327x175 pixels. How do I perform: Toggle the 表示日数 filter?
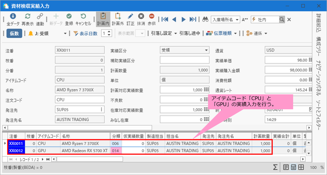[x=86, y=33]
